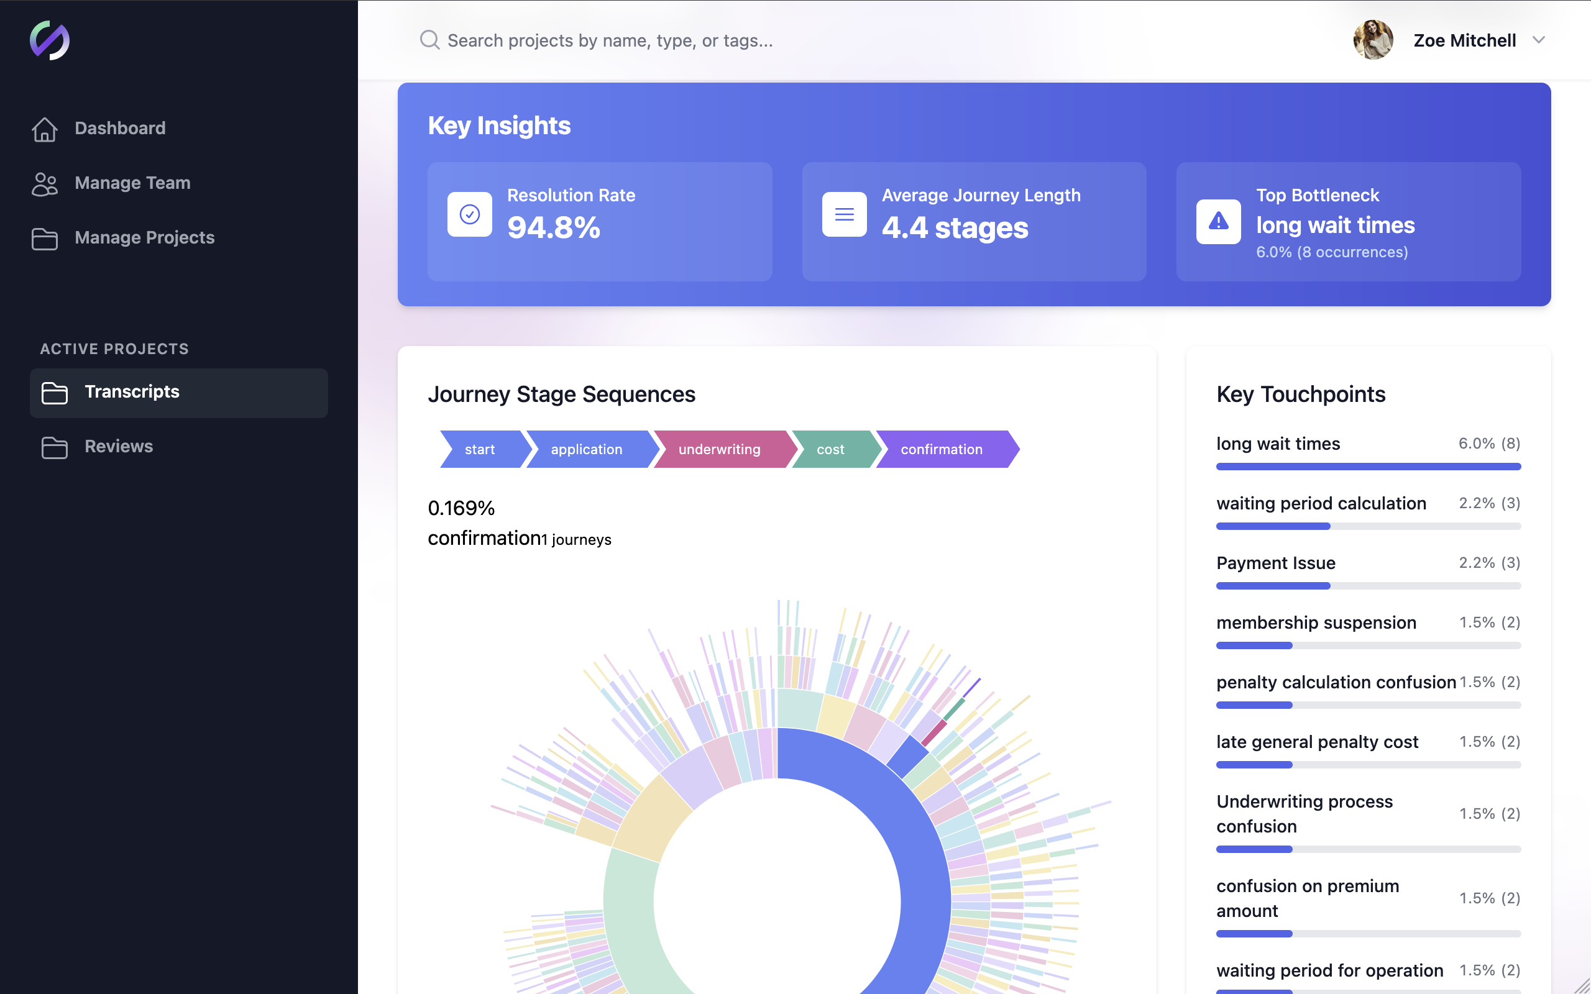Screen dimensions: 1591x994
Task: Go to Manage Team page
Action: (132, 183)
